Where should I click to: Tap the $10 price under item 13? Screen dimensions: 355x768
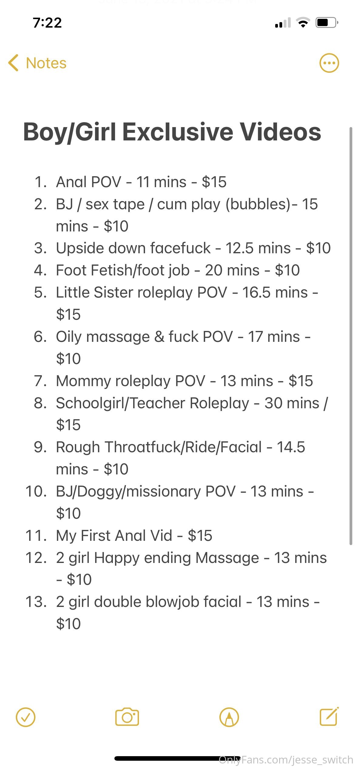coord(69,624)
